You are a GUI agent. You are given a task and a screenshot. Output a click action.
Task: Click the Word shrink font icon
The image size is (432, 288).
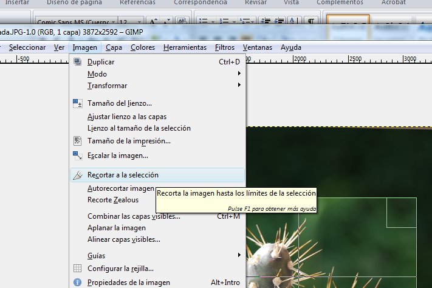coord(166,21)
